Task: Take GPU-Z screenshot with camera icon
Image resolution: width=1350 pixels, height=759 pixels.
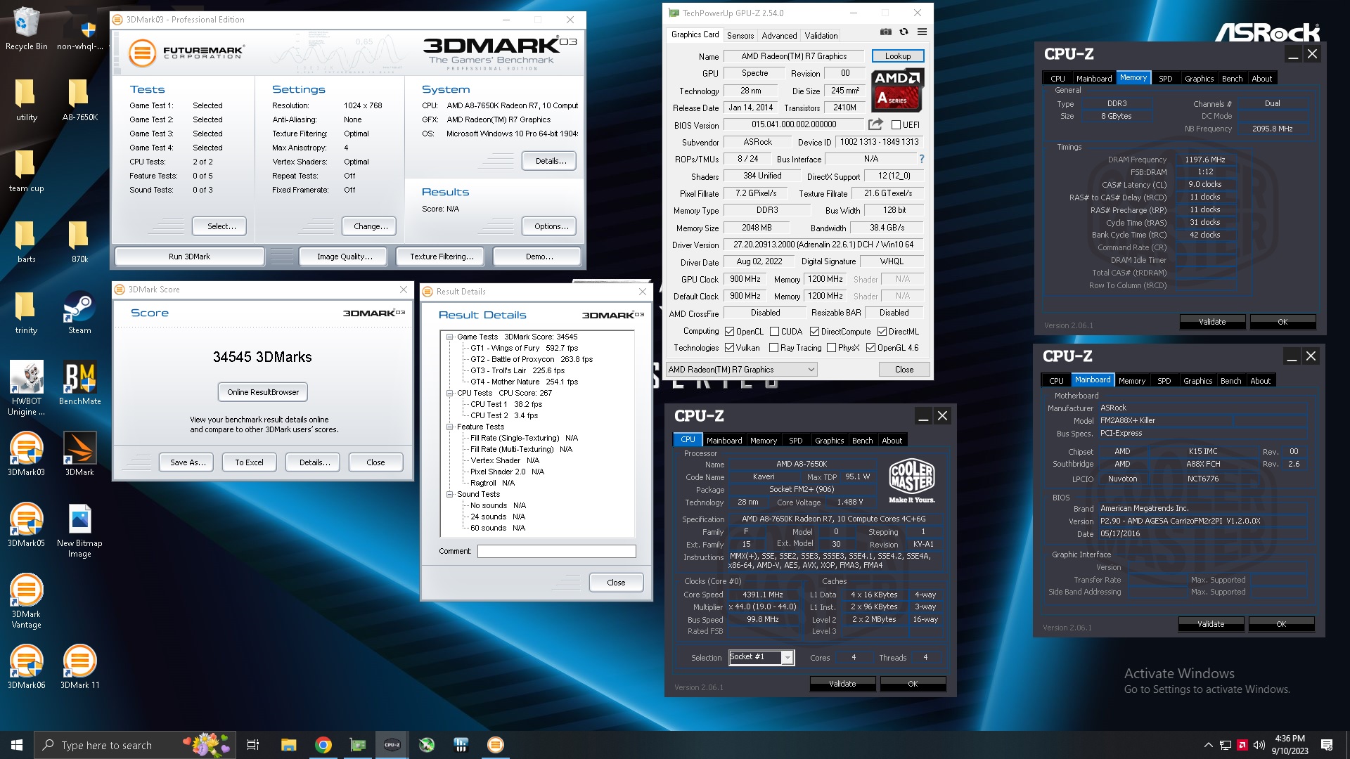Action: click(x=885, y=32)
